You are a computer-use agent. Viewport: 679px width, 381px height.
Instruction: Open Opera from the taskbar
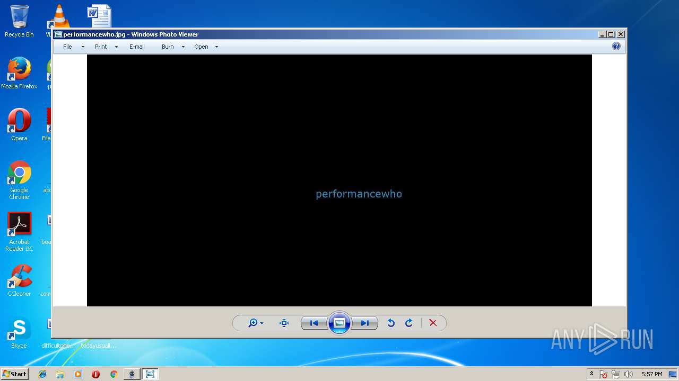95,374
